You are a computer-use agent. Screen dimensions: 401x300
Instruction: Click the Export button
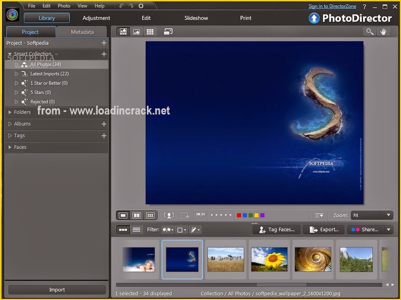click(324, 230)
